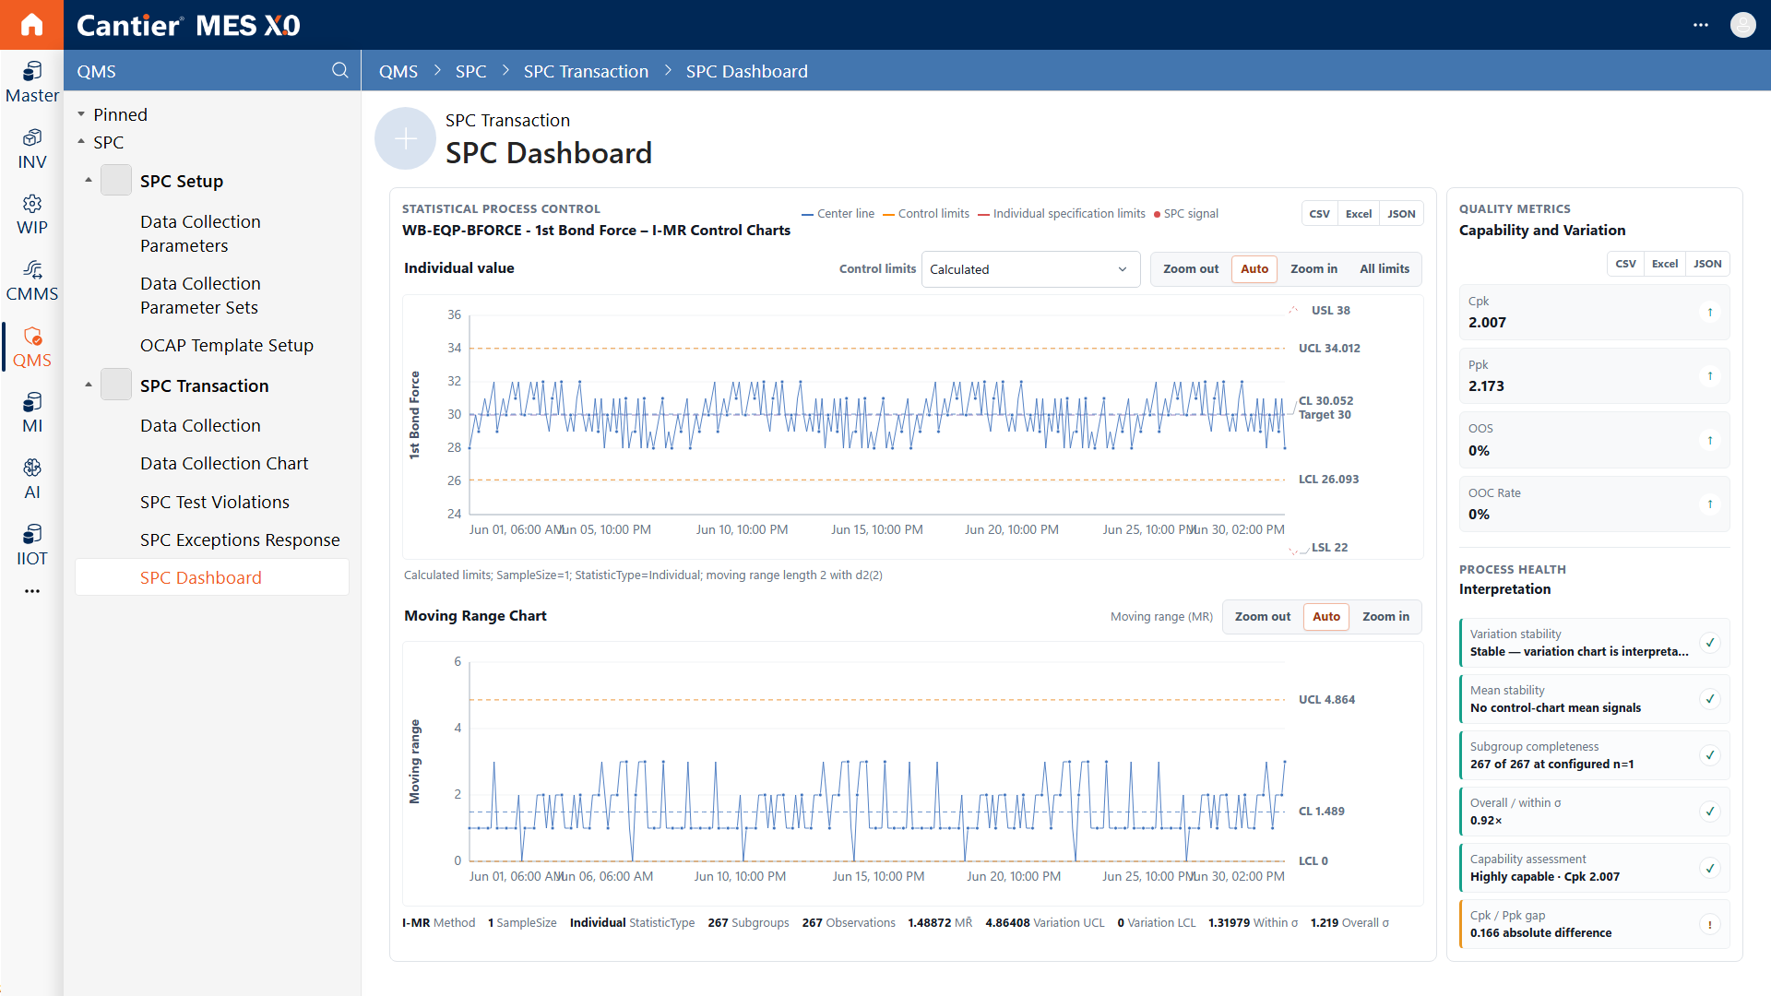This screenshot has height=996, width=1771.
Task: Open the Control limits Calculated dropdown
Action: 1030,269
